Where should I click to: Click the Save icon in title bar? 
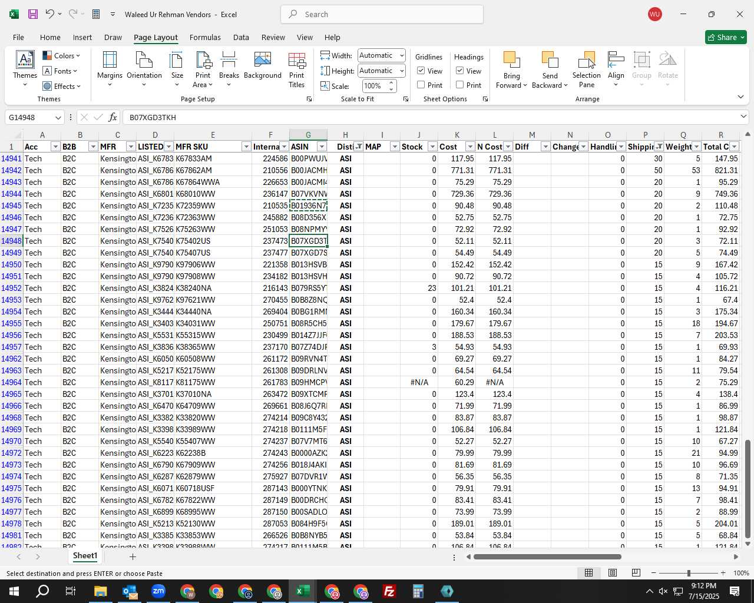click(x=33, y=14)
